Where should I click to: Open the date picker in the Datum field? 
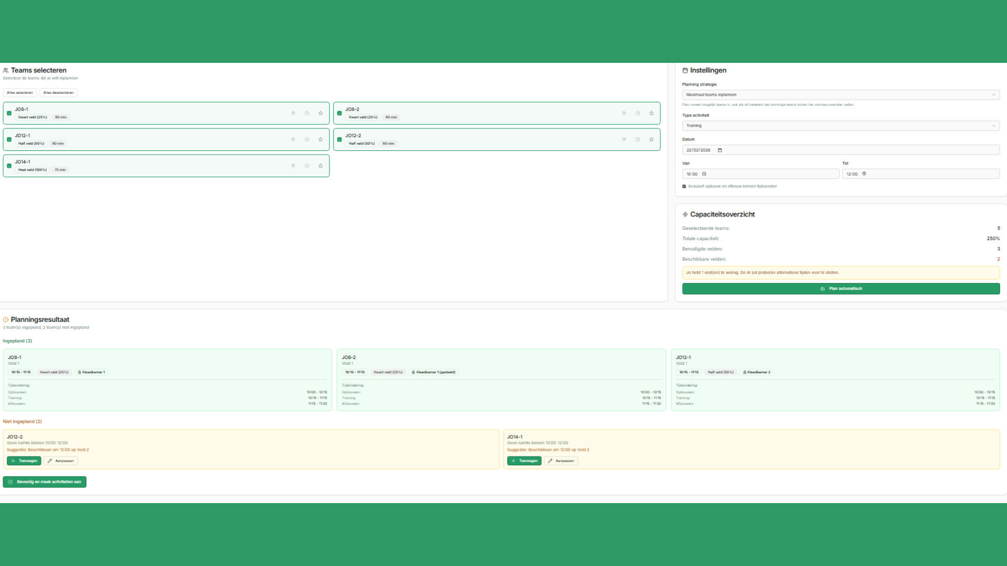pos(720,150)
